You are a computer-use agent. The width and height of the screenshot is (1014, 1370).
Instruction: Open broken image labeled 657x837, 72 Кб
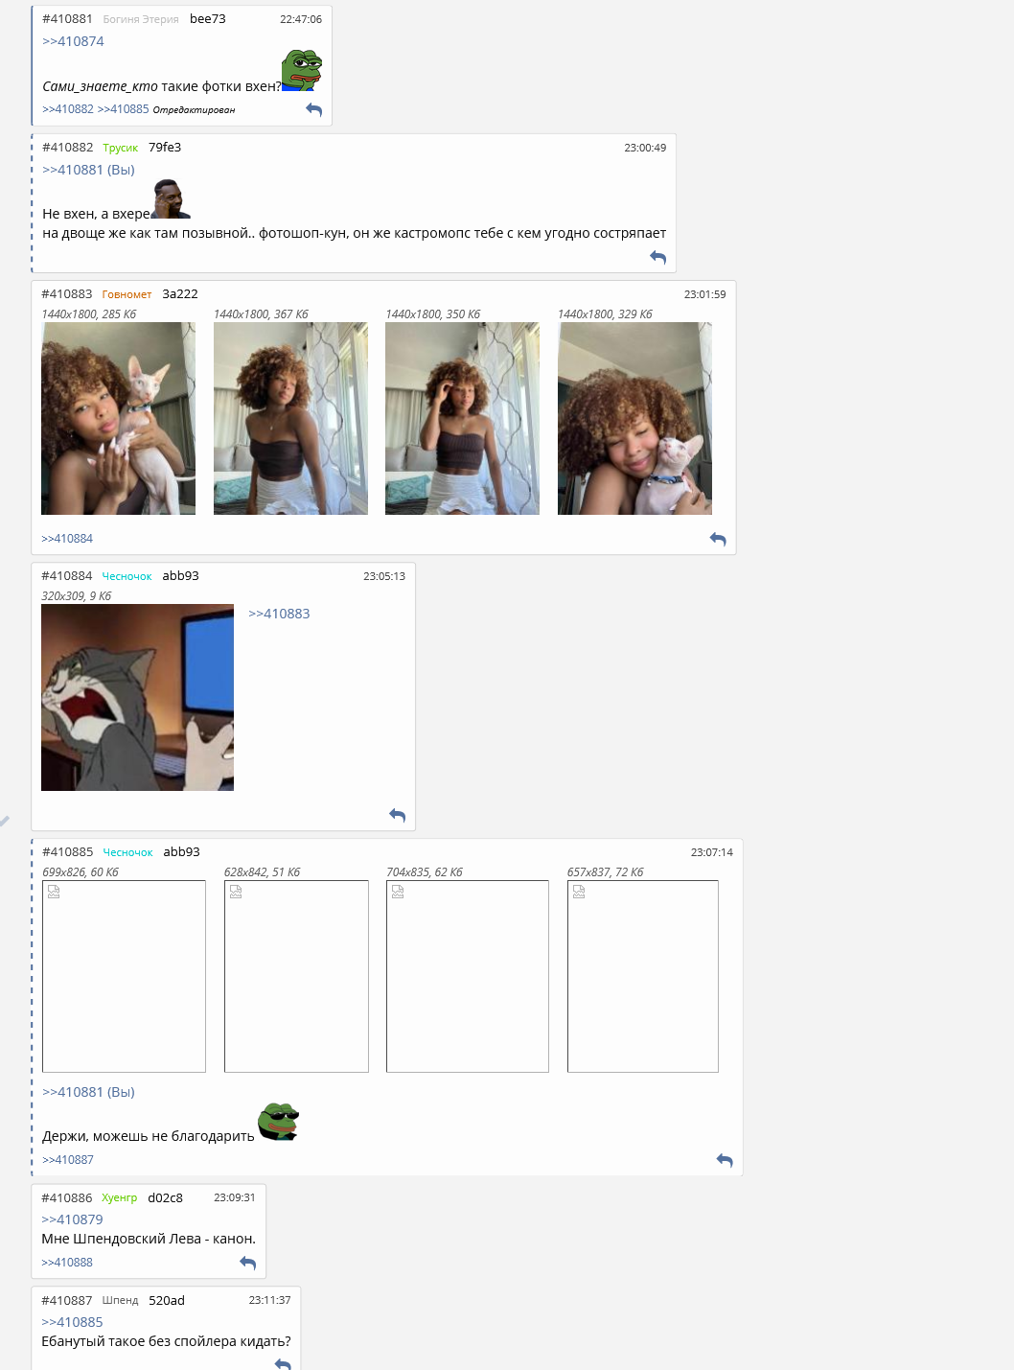pos(642,976)
